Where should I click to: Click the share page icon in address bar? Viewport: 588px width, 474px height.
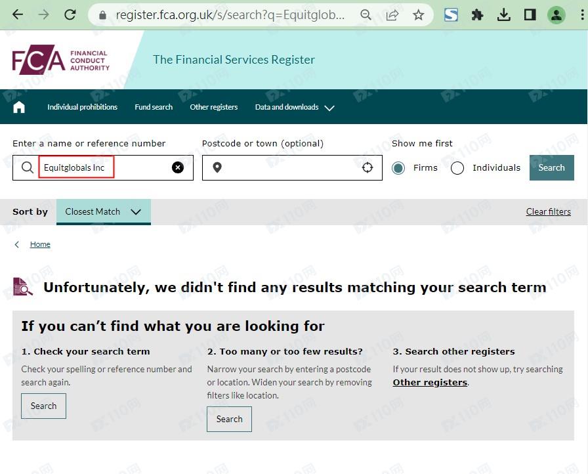pos(392,15)
